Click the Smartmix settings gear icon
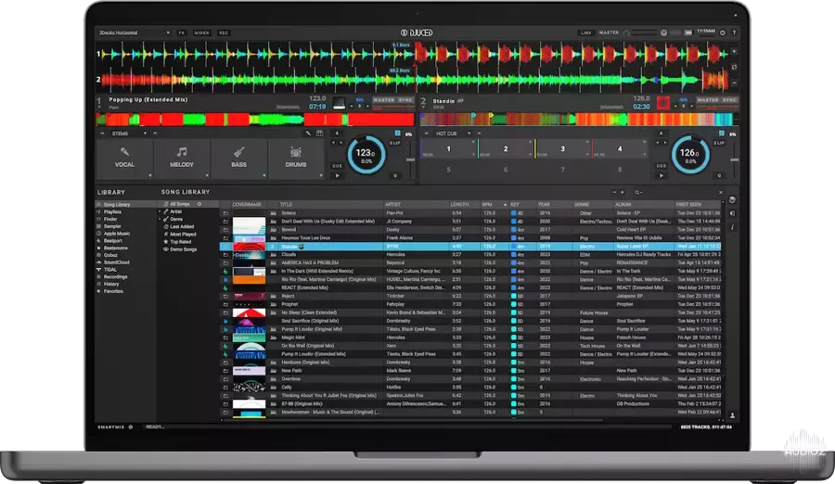The height and width of the screenshot is (484, 835). tap(131, 427)
